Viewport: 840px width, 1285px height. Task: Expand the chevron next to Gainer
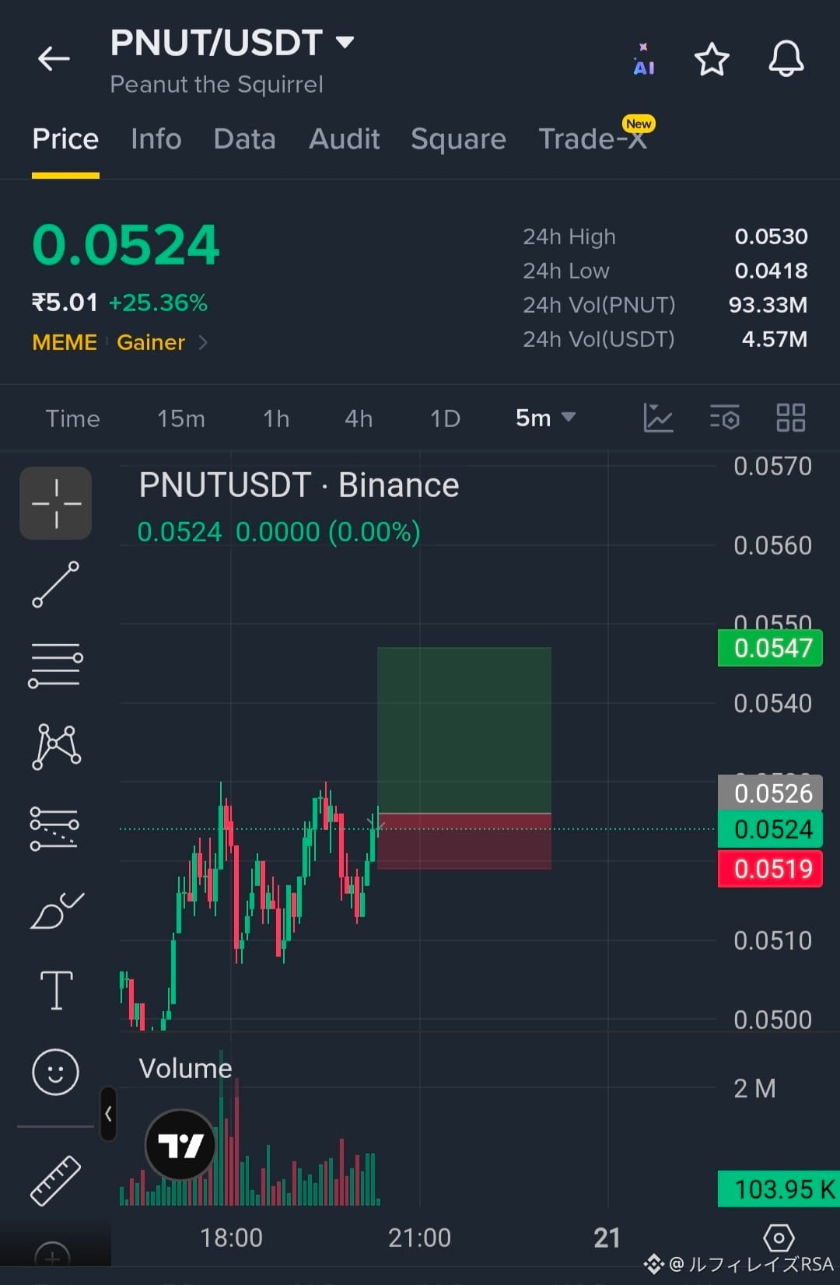tap(203, 342)
